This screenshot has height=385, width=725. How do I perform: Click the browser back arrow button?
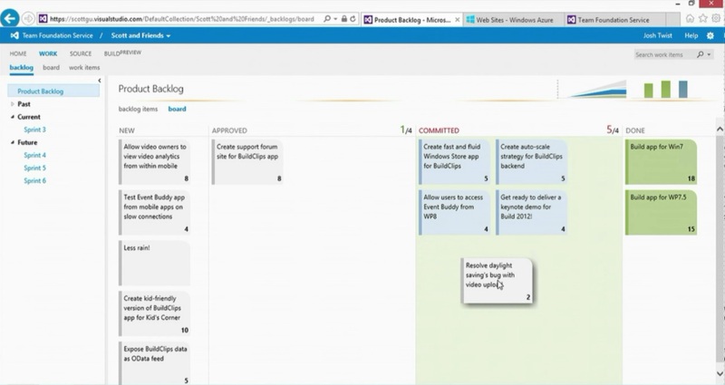(10, 18)
